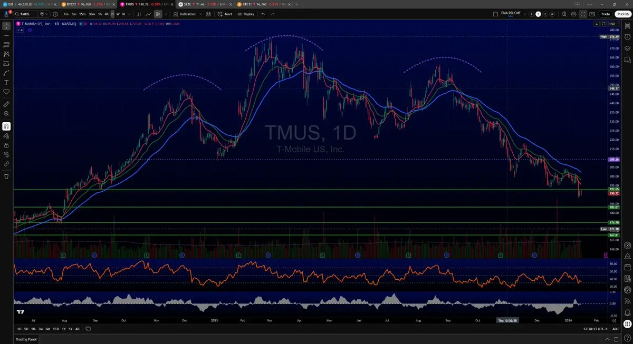
Task: Redo the chart action
Action: pyautogui.click(x=273, y=14)
